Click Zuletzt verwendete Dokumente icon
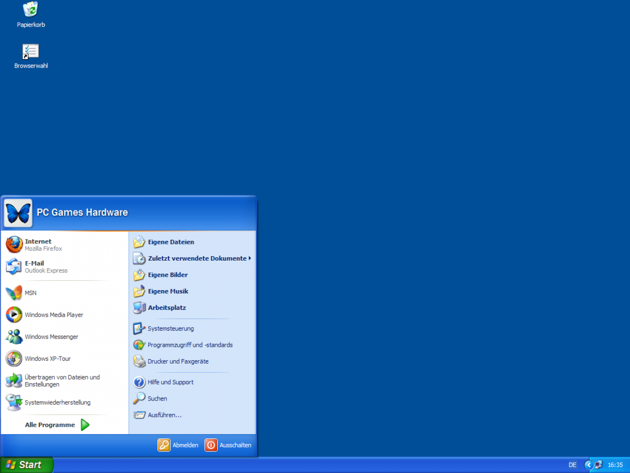The image size is (630, 473). (x=139, y=258)
